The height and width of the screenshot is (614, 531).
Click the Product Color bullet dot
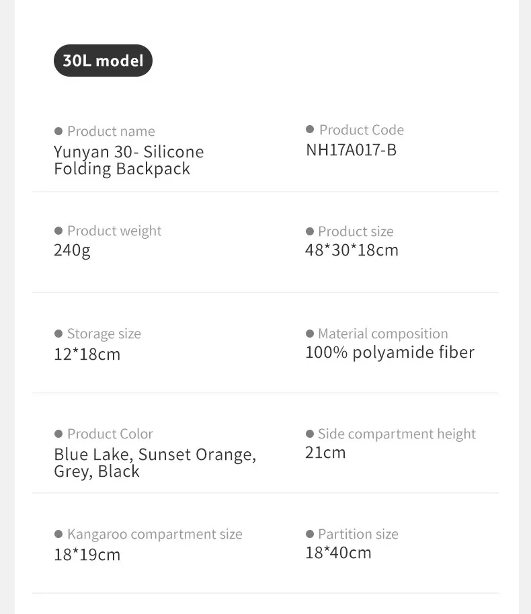[58, 434]
